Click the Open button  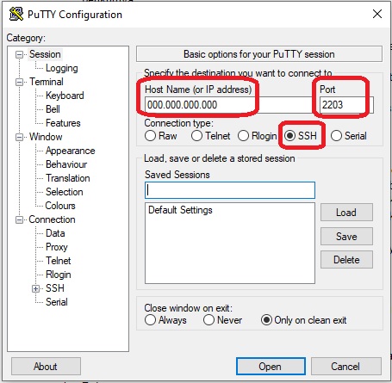271,367
